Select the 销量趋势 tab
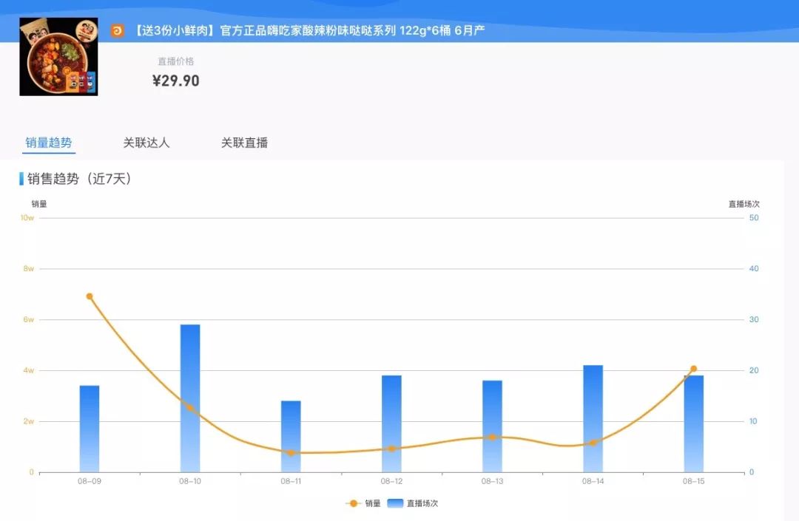Image resolution: width=799 pixels, height=521 pixels. coord(47,143)
